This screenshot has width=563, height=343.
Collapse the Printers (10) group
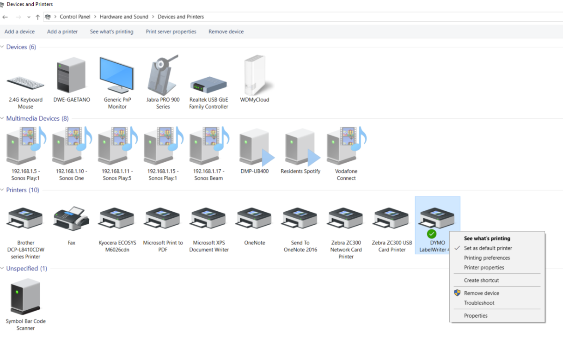[3, 190]
